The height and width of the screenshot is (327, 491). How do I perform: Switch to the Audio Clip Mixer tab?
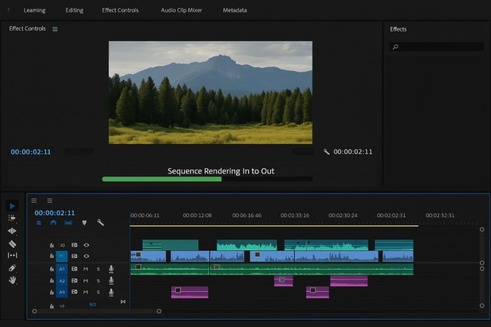coord(181,10)
